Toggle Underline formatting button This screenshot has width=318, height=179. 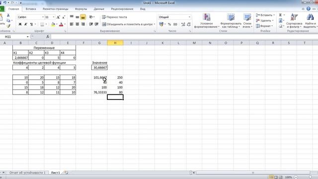tap(31, 24)
